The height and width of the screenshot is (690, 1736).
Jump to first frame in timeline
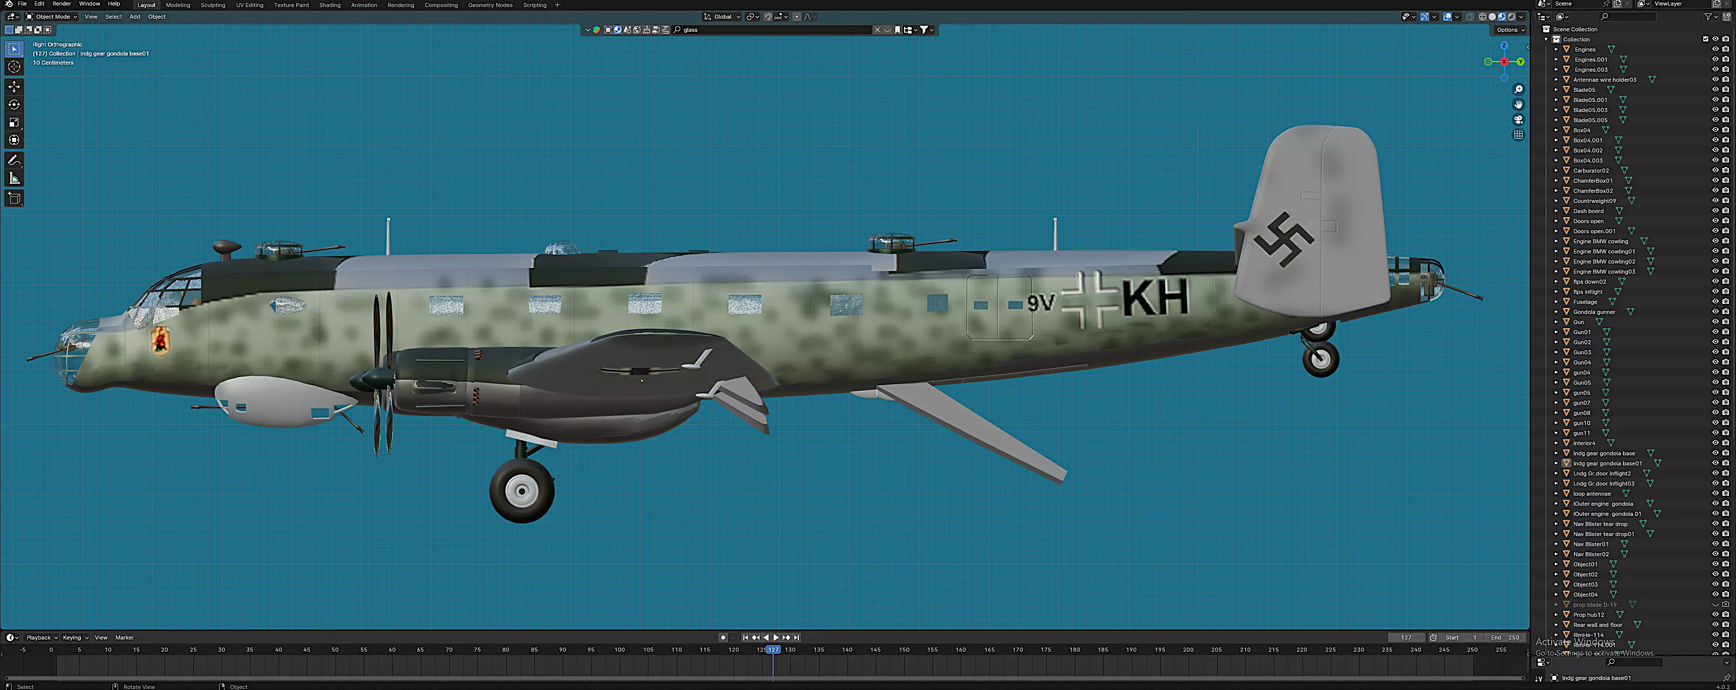click(745, 638)
